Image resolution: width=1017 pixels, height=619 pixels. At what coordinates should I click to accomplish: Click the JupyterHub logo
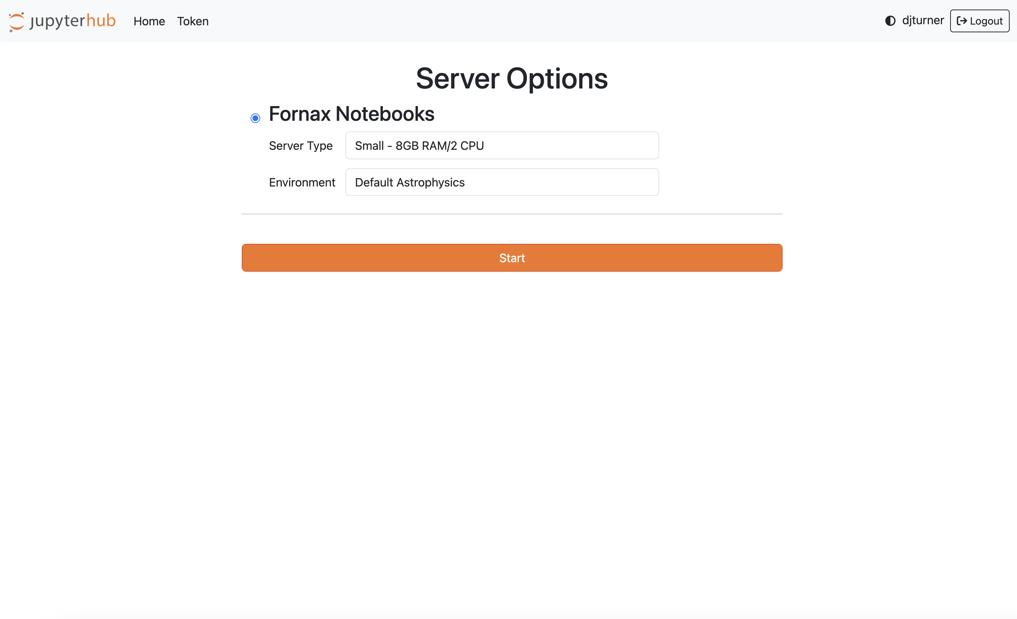pos(62,21)
